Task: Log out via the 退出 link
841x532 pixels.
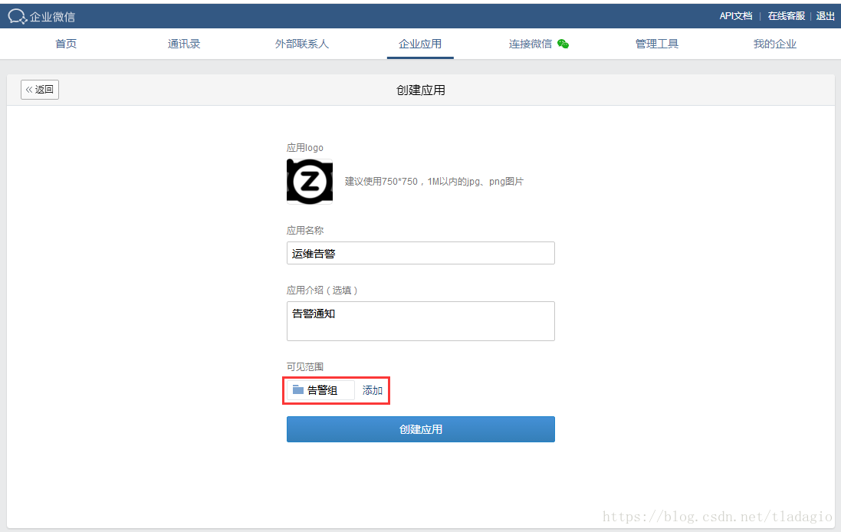Action: click(x=826, y=16)
